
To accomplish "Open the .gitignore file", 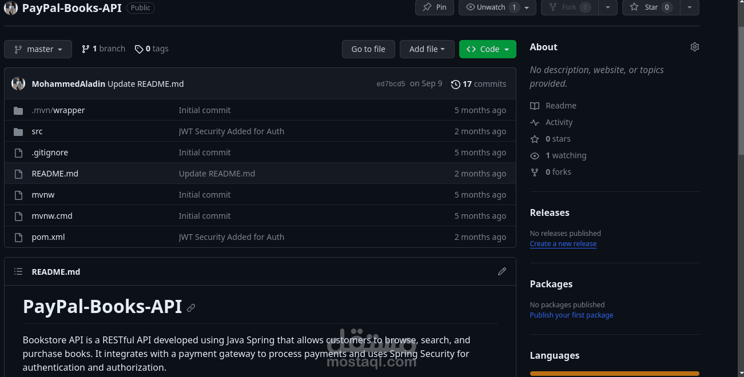I will pyautogui.click(x=50, y=153).
